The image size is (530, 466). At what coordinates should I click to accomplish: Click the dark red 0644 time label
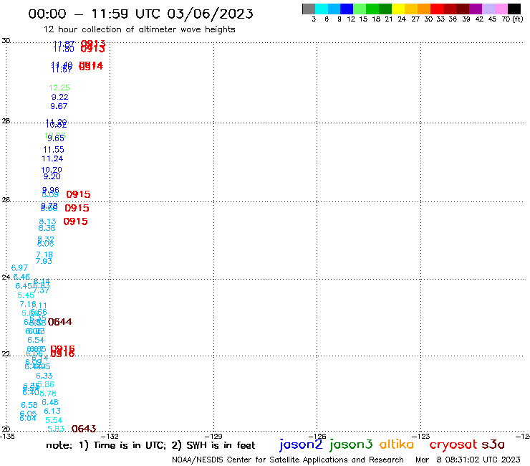click(60, 322)
